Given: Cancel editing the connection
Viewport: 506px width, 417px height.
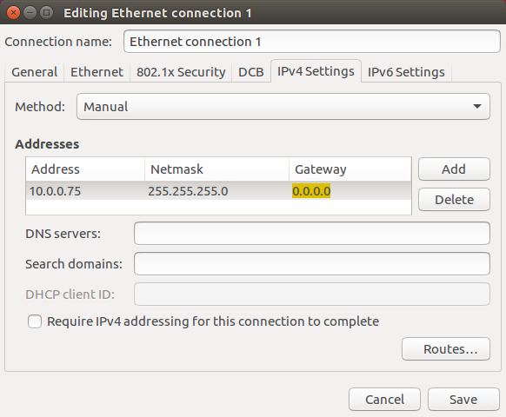Looking at the screenshot, I should click(384, 400).
